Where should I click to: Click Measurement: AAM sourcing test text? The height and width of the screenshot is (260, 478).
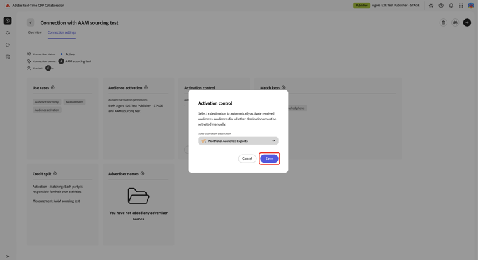click(x=56, y=201)
